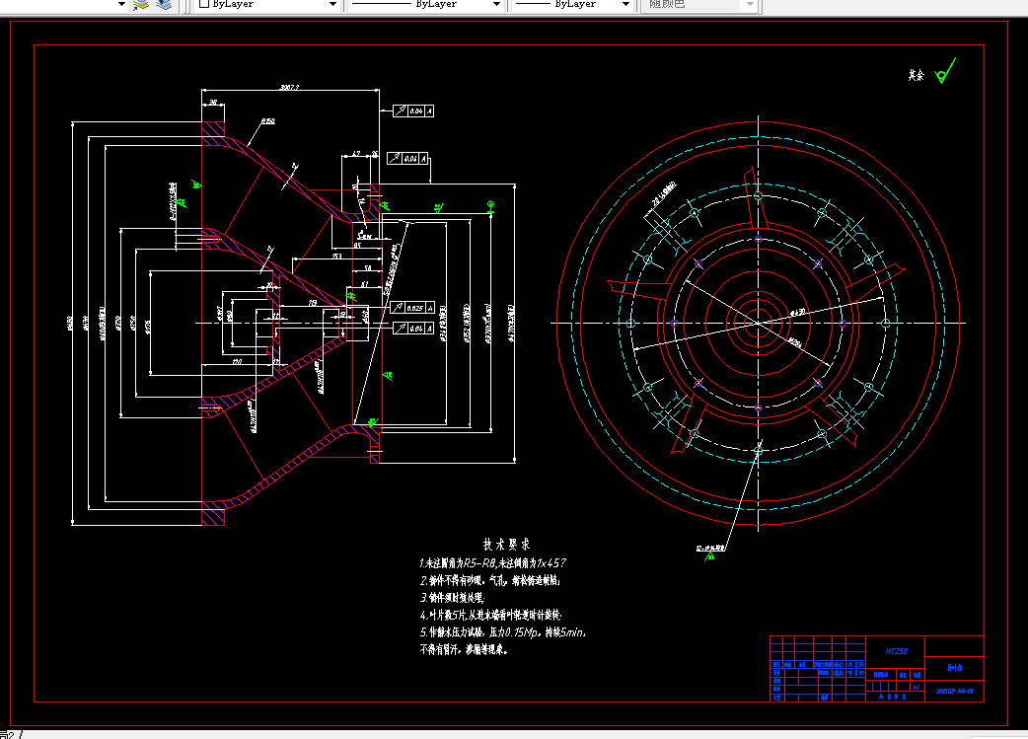Select the 0.04 tolerance frame beneath 0.025 frame
Image resolution: width=1028 pixels, height=739 pixels.
(x=413, y=328)
